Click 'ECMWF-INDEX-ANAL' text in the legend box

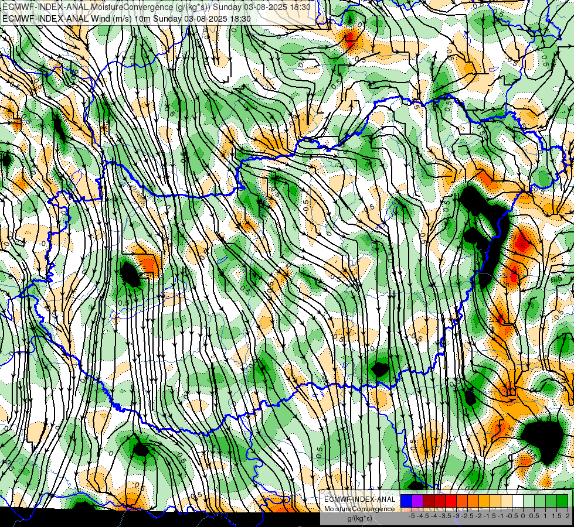pos(360,499)
